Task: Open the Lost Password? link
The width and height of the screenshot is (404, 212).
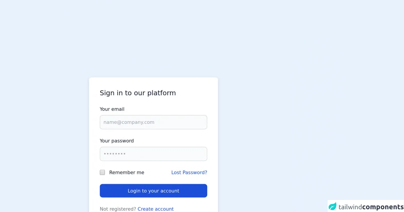Action: point(189,172)
